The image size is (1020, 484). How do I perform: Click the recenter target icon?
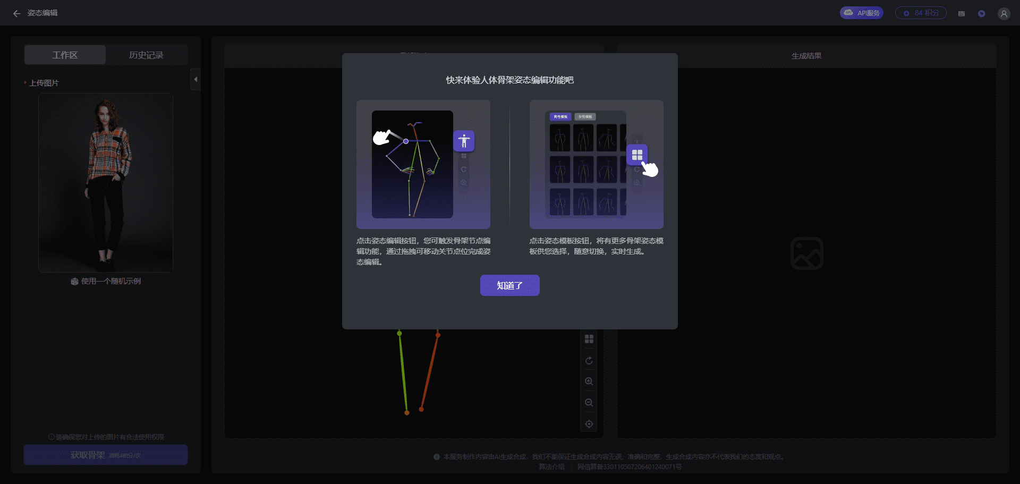click(x=589, y=424)
